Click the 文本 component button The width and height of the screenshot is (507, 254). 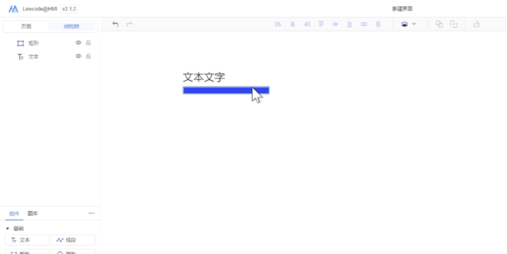(x=27, y=240)
